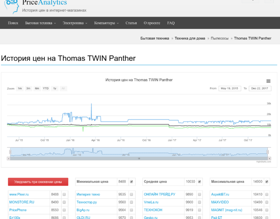Image resolution: width=280 pixels, height=219 pixels.
Task: Click the From date field
Action: tap(230, 89)
